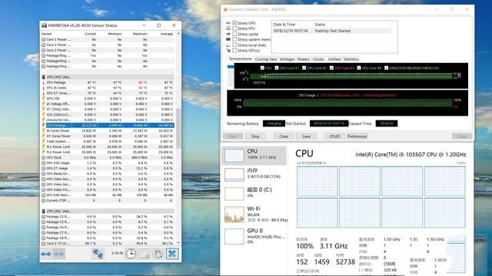Click blue slider left of temperature graph
Image resolution: width=492 pixels, height=276 pixels.
point(231,67)
